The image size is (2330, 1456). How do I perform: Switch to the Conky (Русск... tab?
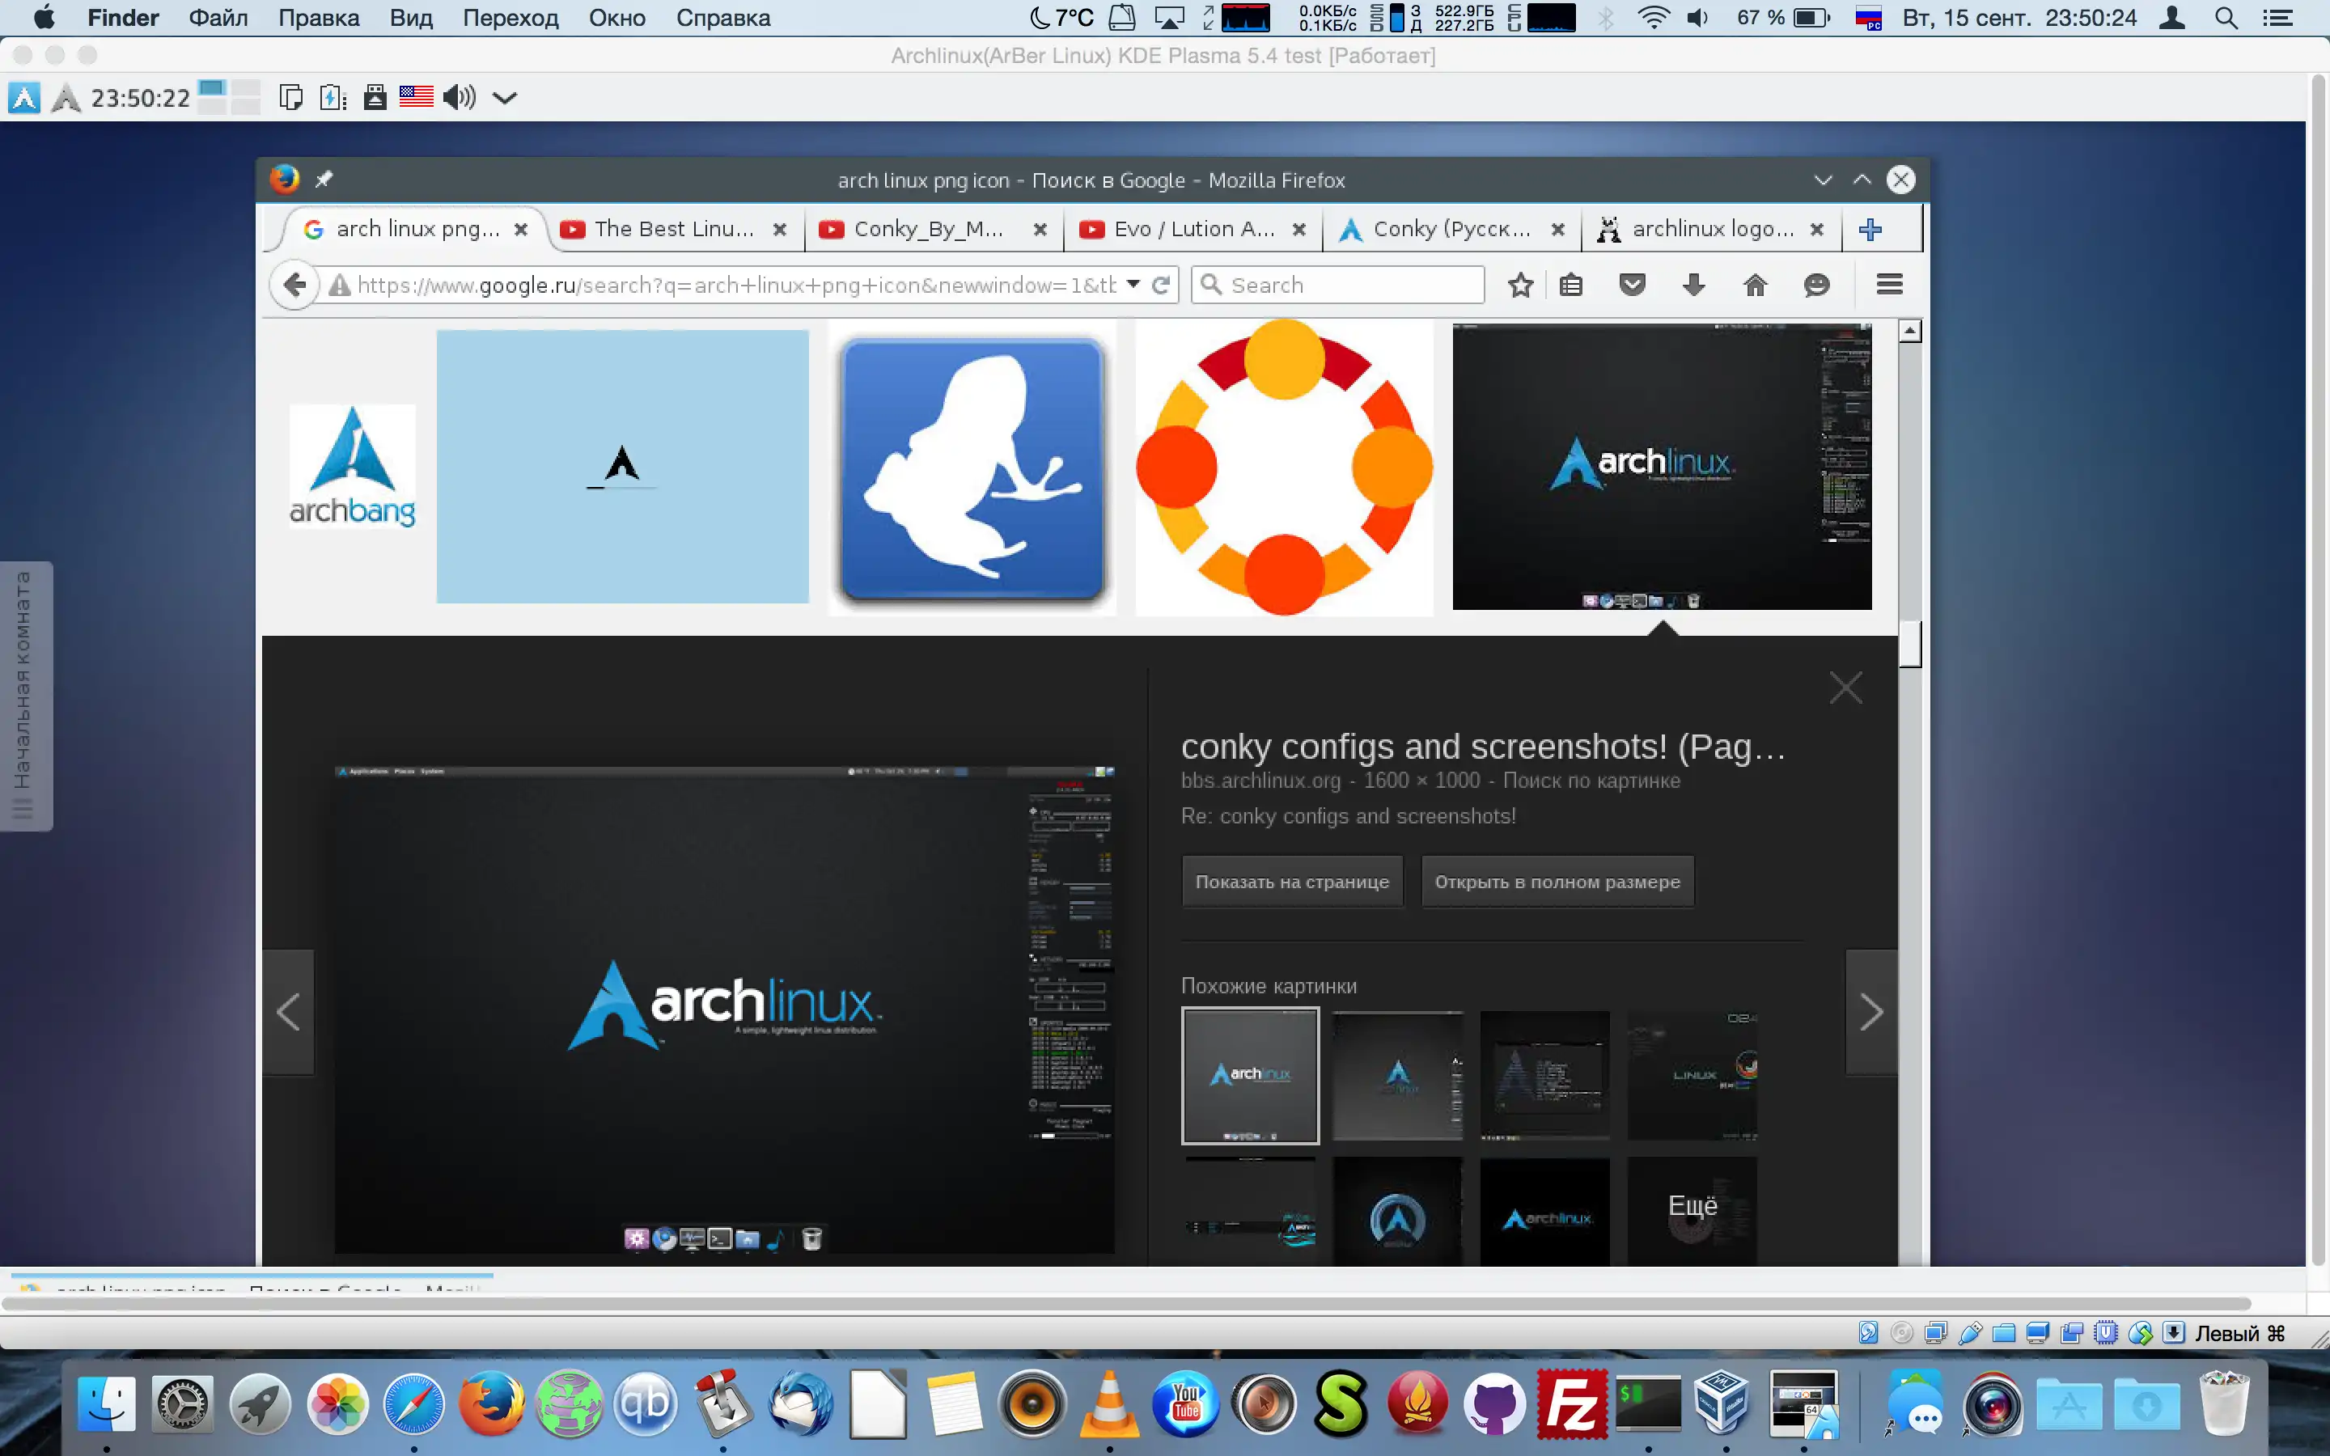1450,229
